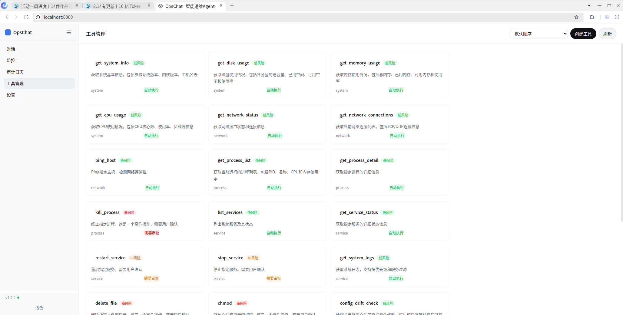Switch theme with 浅色 toggle

coord(39,308)
